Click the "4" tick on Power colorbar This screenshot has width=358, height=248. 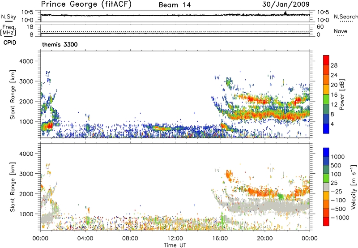pyautogui.click(x=332, y=124)
